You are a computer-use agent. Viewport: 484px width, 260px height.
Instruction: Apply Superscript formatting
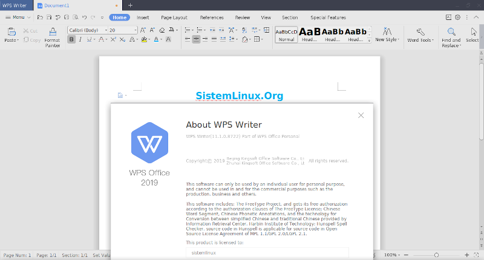coord(113,39)
